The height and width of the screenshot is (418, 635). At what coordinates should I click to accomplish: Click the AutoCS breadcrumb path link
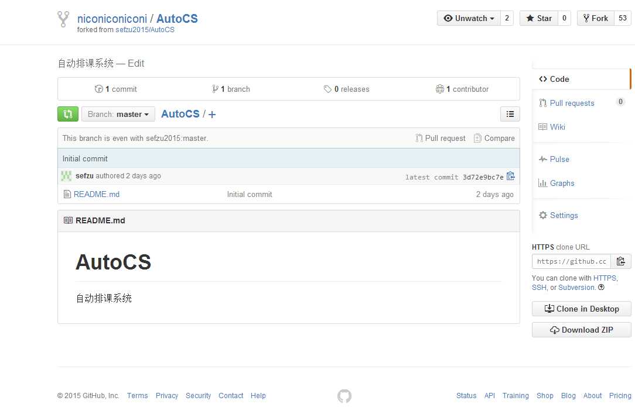[x=180, y=114]
